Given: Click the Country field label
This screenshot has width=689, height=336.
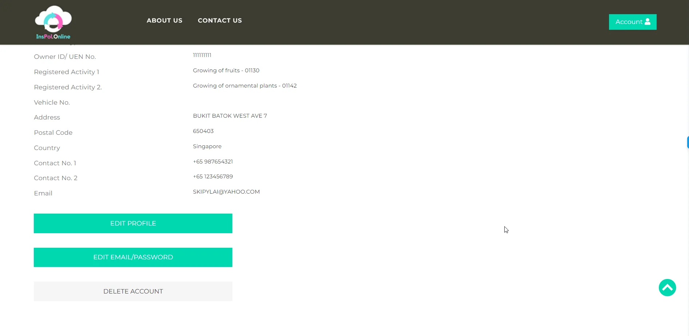Looking at the screenshot, I should point(47,148).
